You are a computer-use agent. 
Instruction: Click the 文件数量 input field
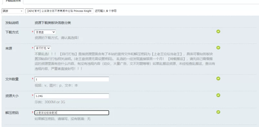pos(72,79)
